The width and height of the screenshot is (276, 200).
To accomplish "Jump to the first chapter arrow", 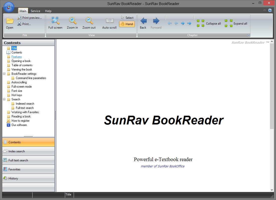I will click(170, 23).
